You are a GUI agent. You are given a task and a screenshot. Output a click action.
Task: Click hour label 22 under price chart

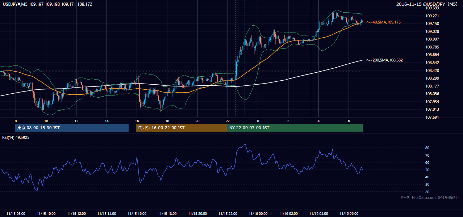click(228, 121)
